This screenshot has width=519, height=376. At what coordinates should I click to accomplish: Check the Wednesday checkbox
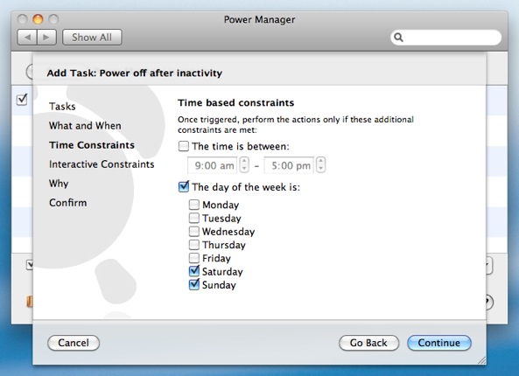(194, 231)
